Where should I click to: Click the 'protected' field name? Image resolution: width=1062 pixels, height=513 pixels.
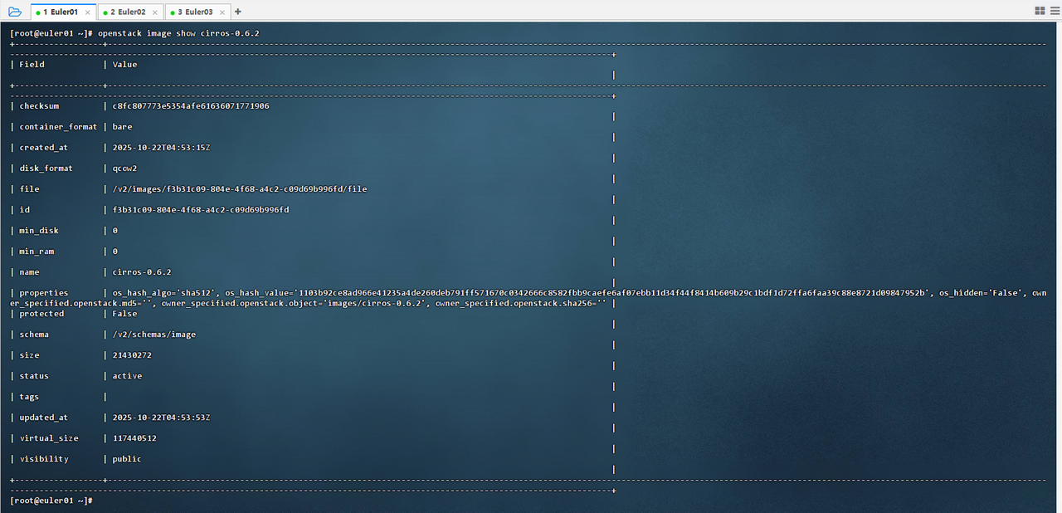tap(41, 314)
